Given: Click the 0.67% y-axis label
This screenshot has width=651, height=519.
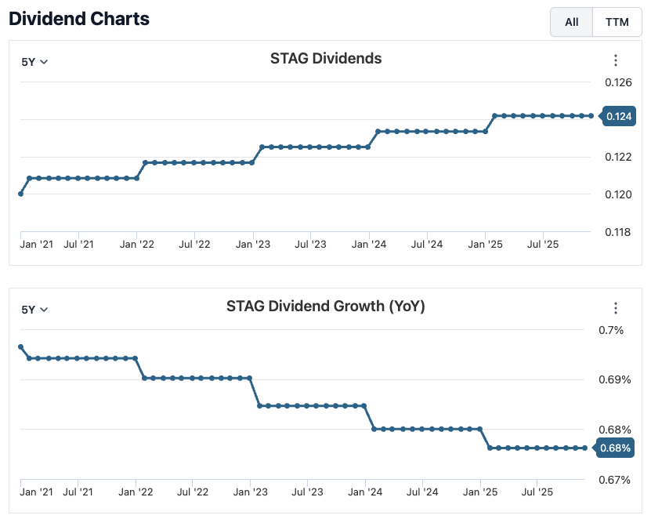Looking at the screenshot, I should [x=614, y=480].
